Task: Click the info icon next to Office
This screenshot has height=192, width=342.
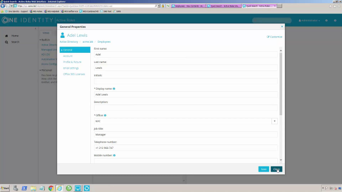Action: tap(105, 115)
